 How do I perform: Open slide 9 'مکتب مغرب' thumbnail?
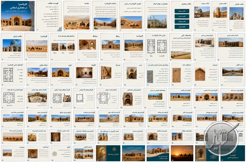click(220, 16)
